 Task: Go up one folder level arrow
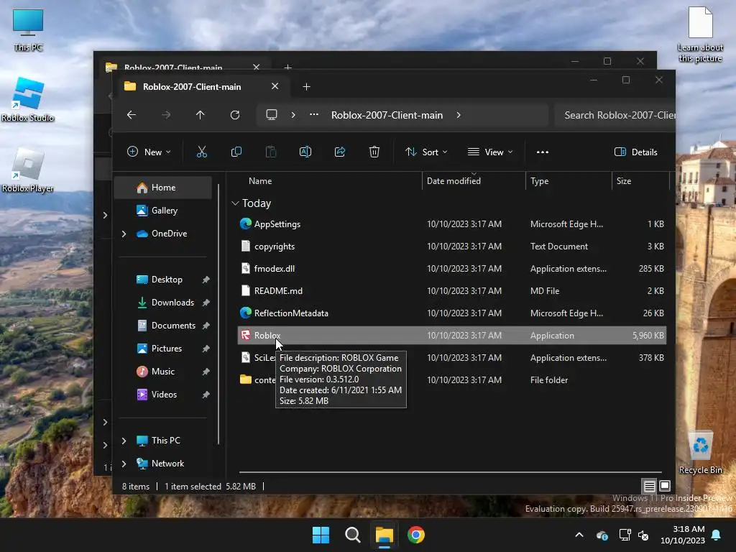(201, 115)
